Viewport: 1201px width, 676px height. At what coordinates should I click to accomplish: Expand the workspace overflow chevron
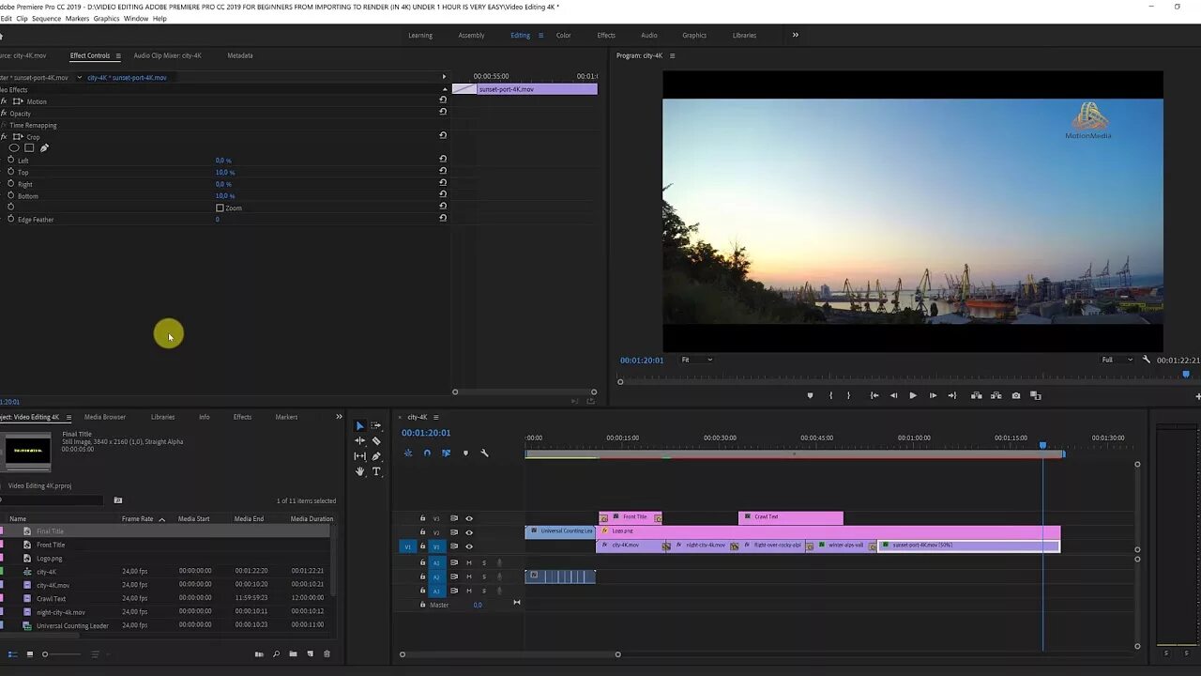[795, 36]
